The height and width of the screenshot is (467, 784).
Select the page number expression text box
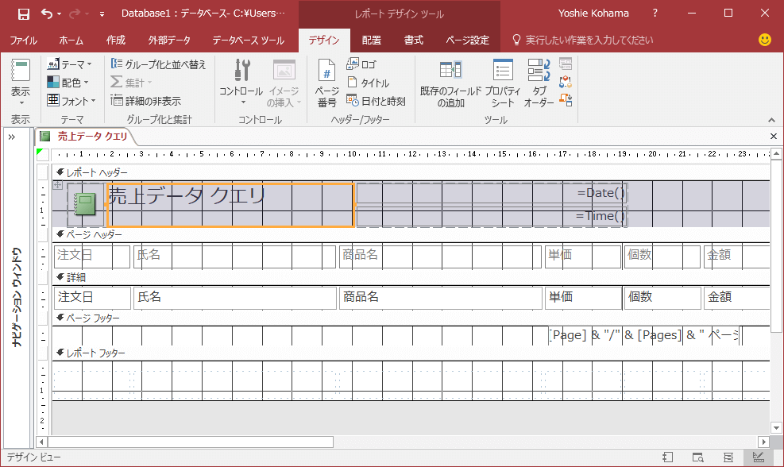pyautogui.click(x=644, y=335)
